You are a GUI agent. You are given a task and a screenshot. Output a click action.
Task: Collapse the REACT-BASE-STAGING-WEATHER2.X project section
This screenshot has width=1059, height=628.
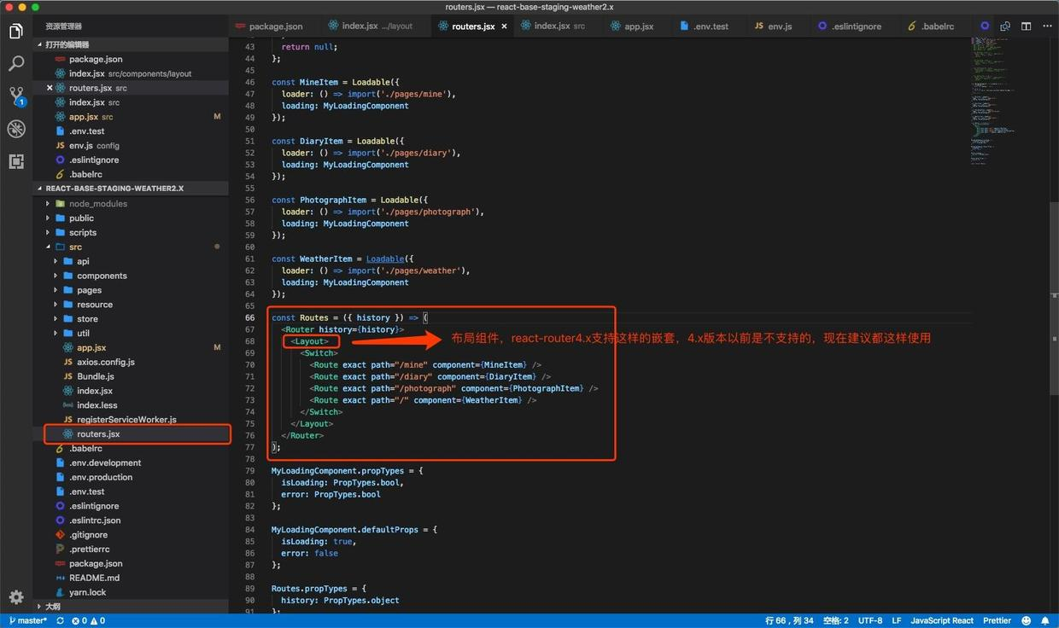[x=131, y=189]
